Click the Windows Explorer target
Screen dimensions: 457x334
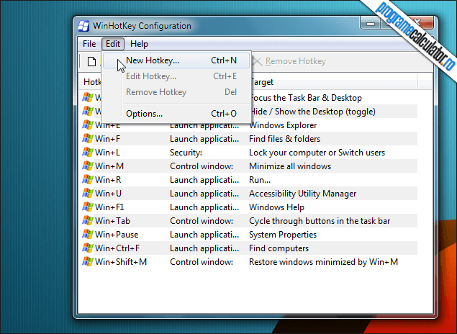pos(283,125)
